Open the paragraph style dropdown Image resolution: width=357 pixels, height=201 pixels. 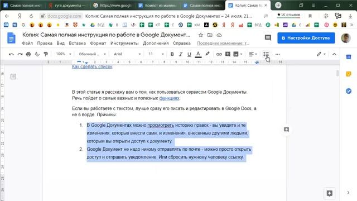pyautogui.click(x=92, y=54)
